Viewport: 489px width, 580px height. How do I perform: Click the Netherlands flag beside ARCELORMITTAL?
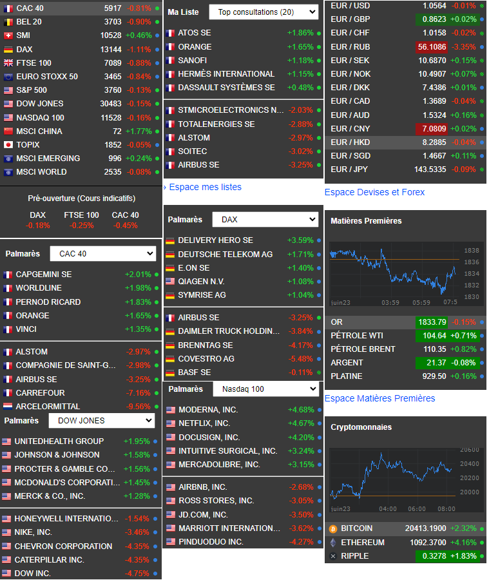pos(8,407)
